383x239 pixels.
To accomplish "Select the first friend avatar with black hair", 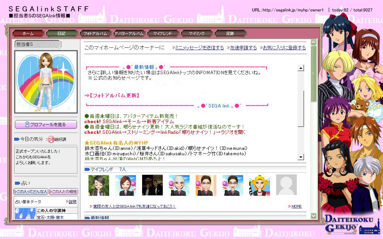I will click(x=99, y=185).
